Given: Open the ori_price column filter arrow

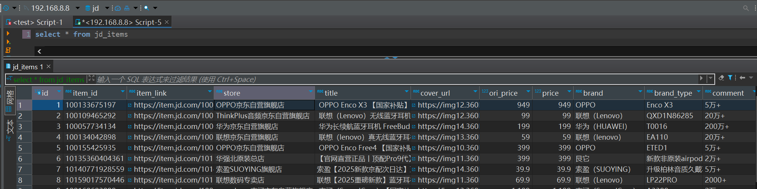Looking at the screenshot, I should point(528,91).
